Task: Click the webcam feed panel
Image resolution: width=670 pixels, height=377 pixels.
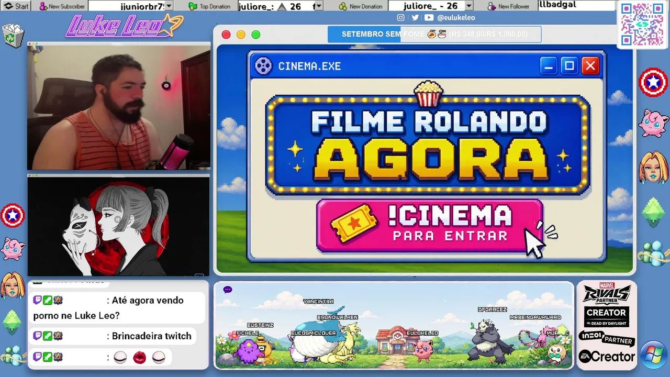Action: coord(119,107)
